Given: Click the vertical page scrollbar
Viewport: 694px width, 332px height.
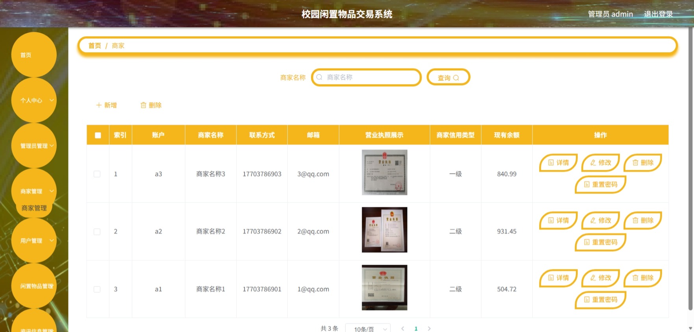Looking at the screenshot, I should [690, 169].
